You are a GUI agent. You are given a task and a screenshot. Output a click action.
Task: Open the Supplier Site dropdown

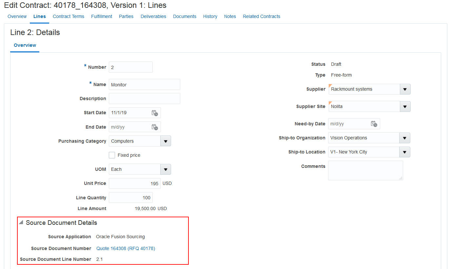pyautogui.click(x=405, y=106)
